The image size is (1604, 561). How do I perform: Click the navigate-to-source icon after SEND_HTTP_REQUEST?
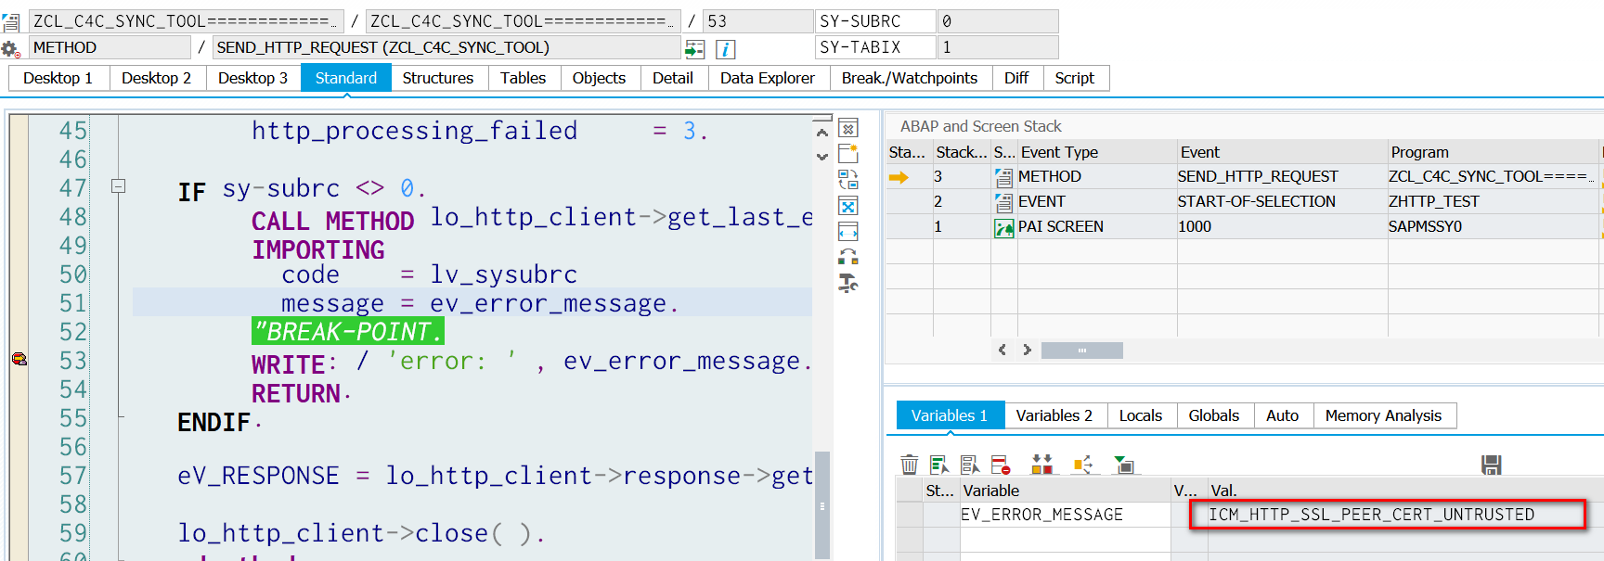tap(694, 48)
